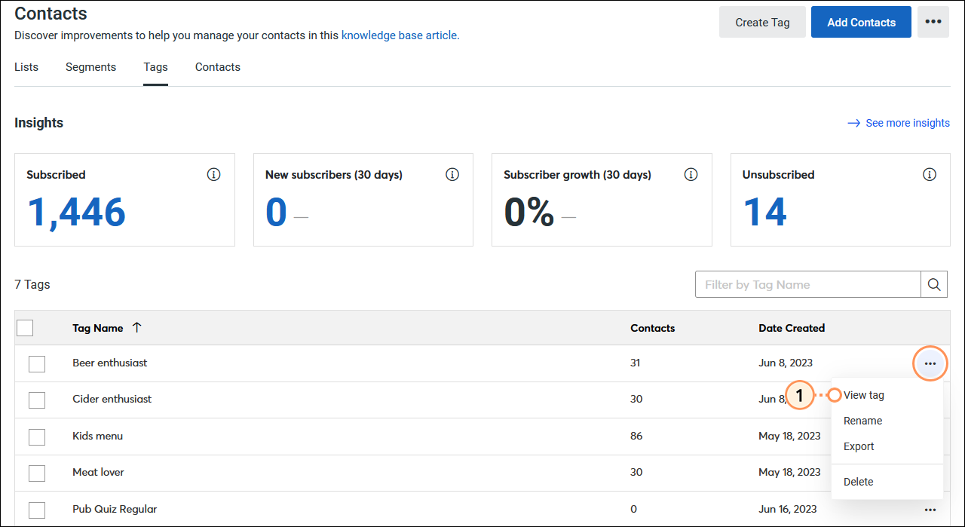The height and width of the screenshot is (527, 965).
Task: Choose Export from the menu
Action: [x=859, y=446]
